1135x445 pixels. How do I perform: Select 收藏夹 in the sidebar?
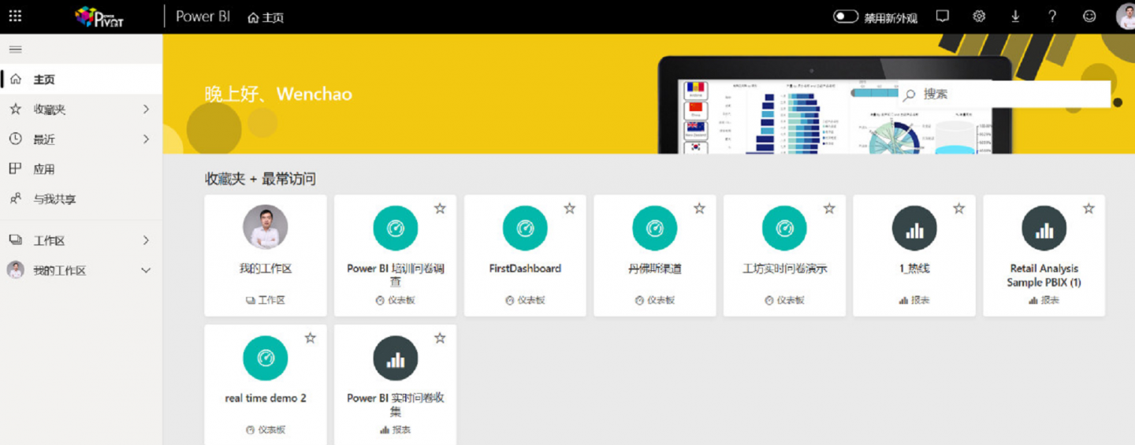81,109
